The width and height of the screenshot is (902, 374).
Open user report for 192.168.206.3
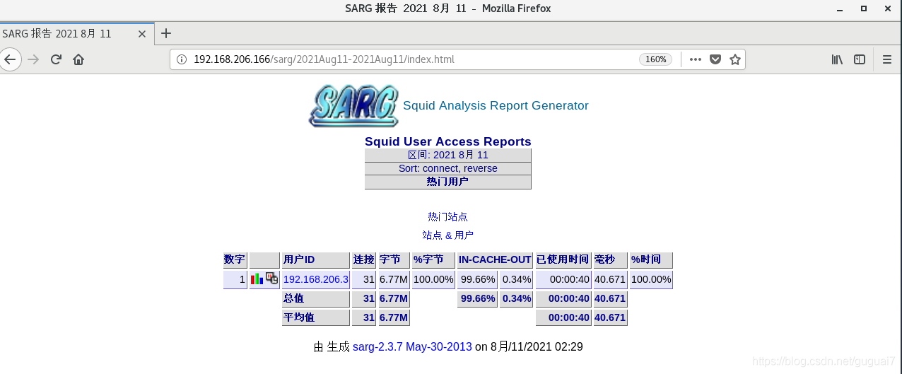click(x=316, y=279)
